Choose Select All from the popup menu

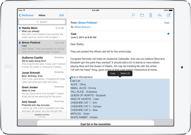(x=125, y=73)
